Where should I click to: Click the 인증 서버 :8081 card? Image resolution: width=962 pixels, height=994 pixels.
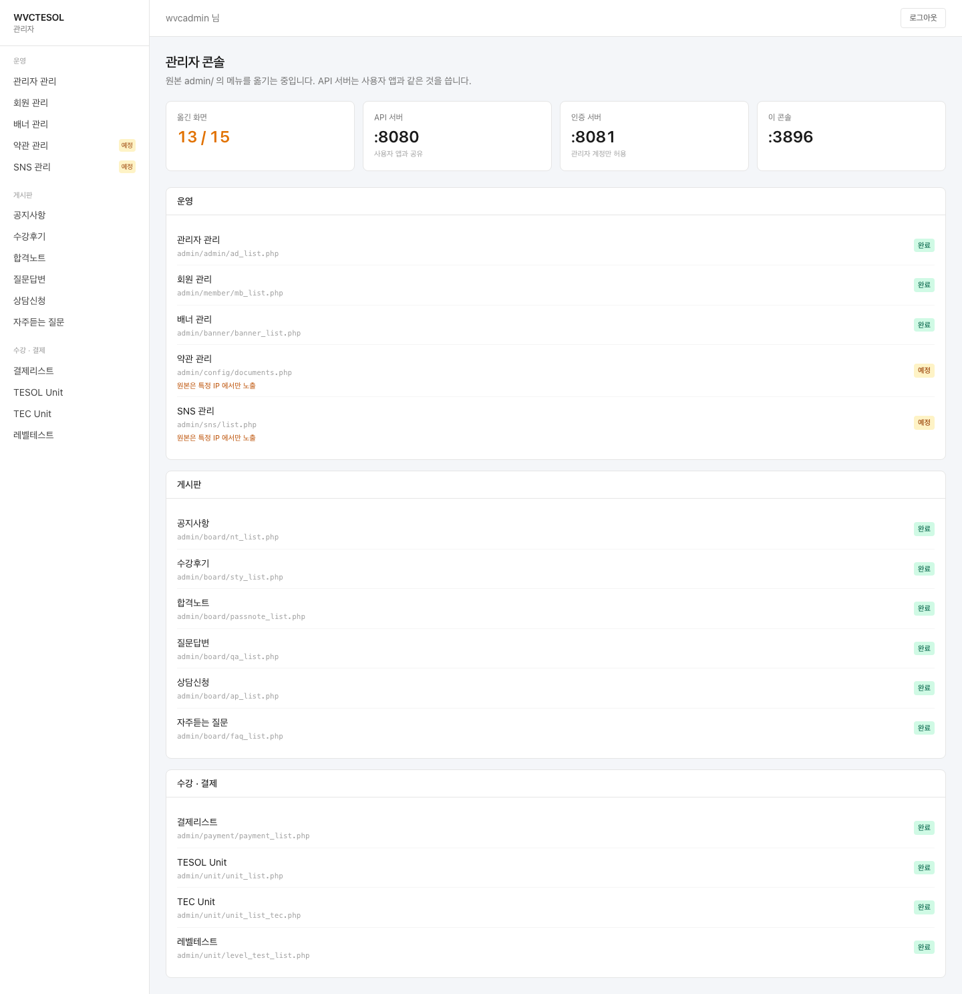point(654,136)
